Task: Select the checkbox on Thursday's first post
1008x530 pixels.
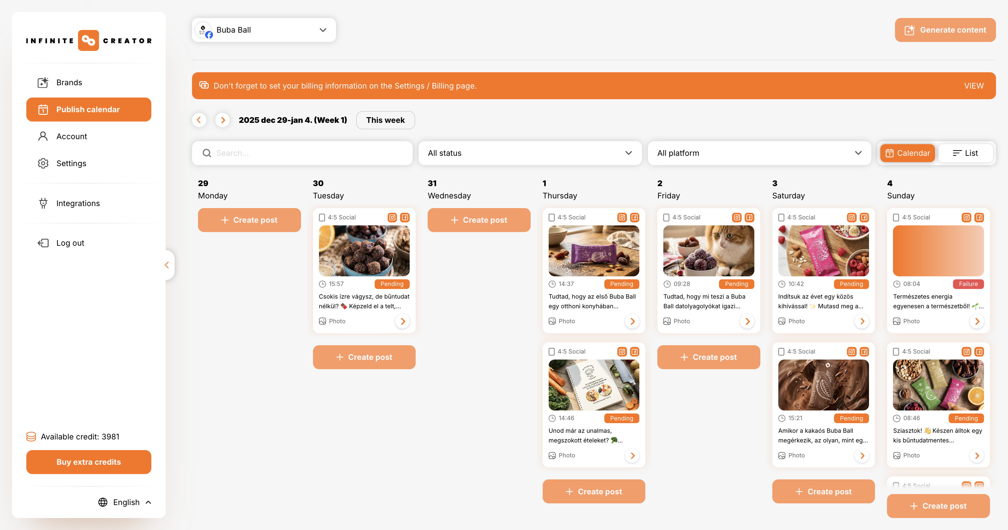Action: point(552,217)
